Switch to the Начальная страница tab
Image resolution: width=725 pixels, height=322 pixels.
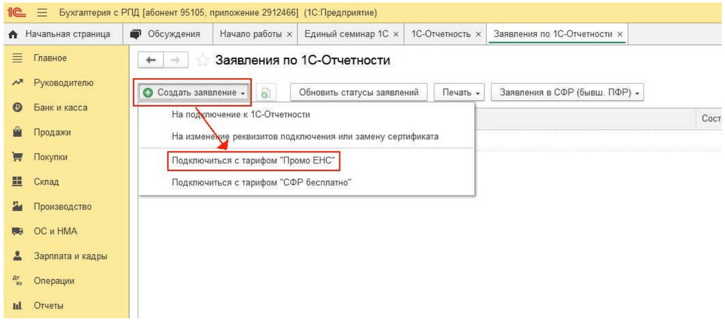(x=61, y=34)
